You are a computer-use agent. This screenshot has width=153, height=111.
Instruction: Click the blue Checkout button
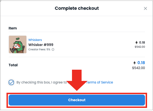click(x=77, y=100)
